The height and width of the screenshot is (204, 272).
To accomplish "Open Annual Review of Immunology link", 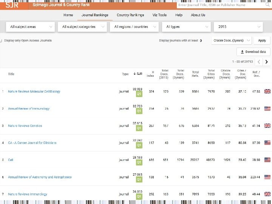I will point(29,108).
